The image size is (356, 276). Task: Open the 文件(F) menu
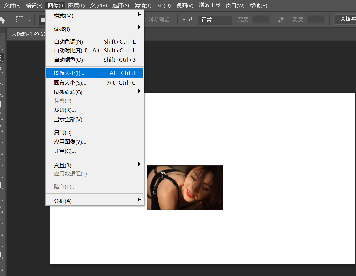(x=12, y=6)
